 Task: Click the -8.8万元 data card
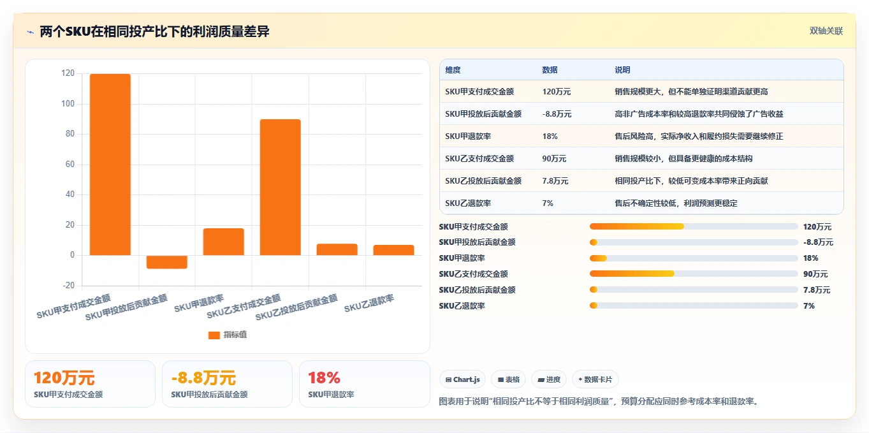click(227, 384)
